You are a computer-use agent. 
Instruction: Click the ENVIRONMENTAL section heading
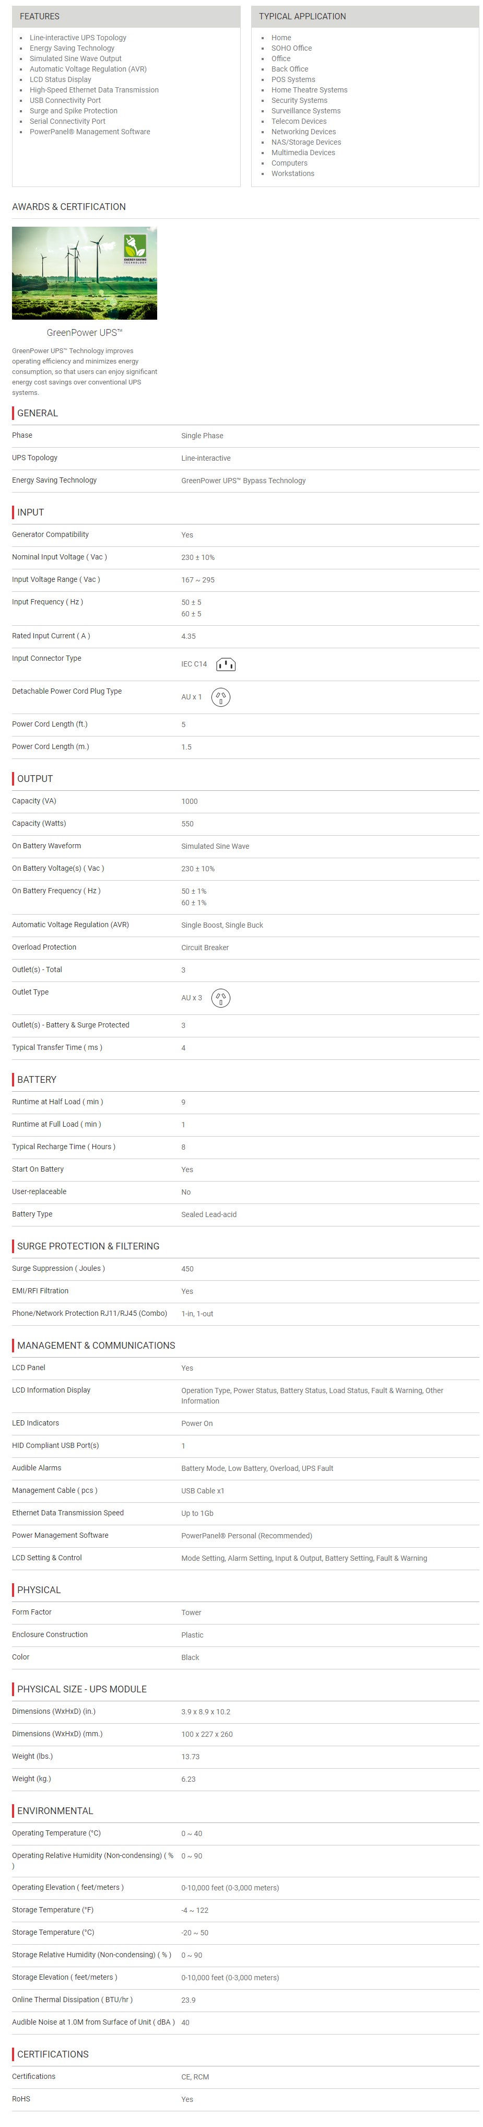coord(55,1811)
